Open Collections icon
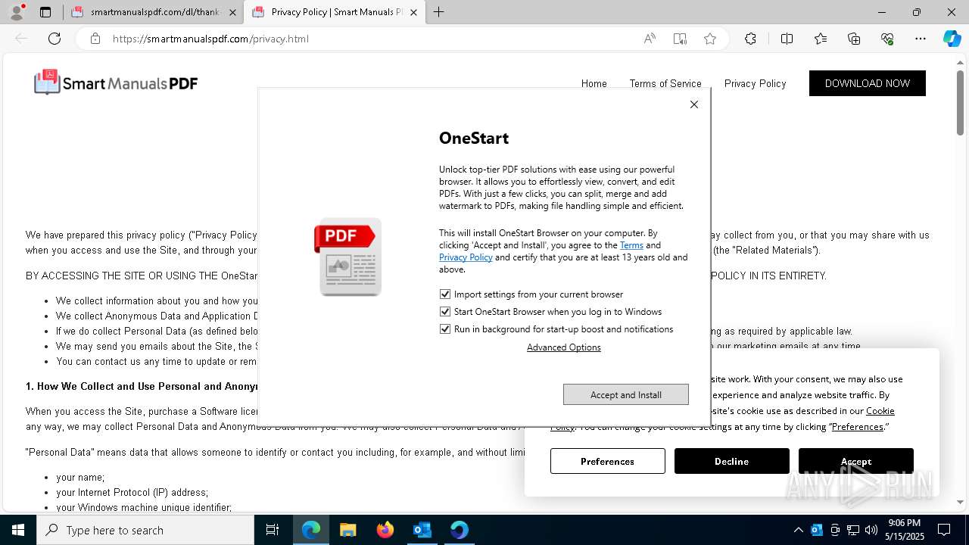Viewport: 969px width, 545px height. (x=854, y=39)
